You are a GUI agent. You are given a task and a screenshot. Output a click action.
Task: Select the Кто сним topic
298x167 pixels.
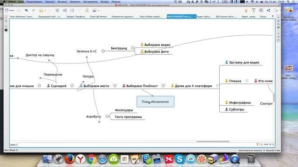(265, 81)
